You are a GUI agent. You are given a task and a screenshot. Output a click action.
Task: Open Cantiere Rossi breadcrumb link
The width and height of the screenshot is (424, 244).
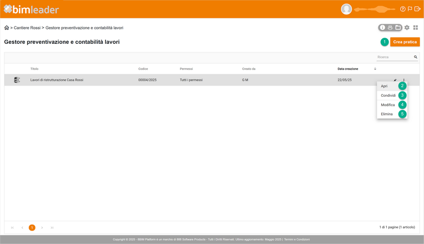tap(27, 28)
